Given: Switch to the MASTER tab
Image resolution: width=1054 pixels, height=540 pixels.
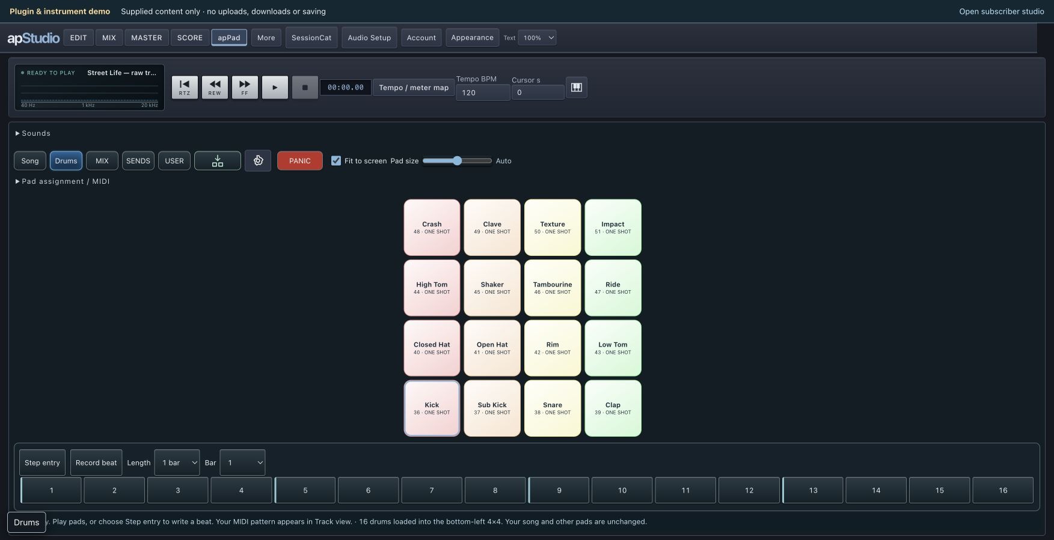Looking at the screenshot, I should click(147, 38).
